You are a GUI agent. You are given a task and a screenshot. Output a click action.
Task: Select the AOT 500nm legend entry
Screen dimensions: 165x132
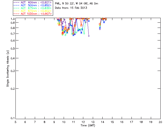point(32,5)
